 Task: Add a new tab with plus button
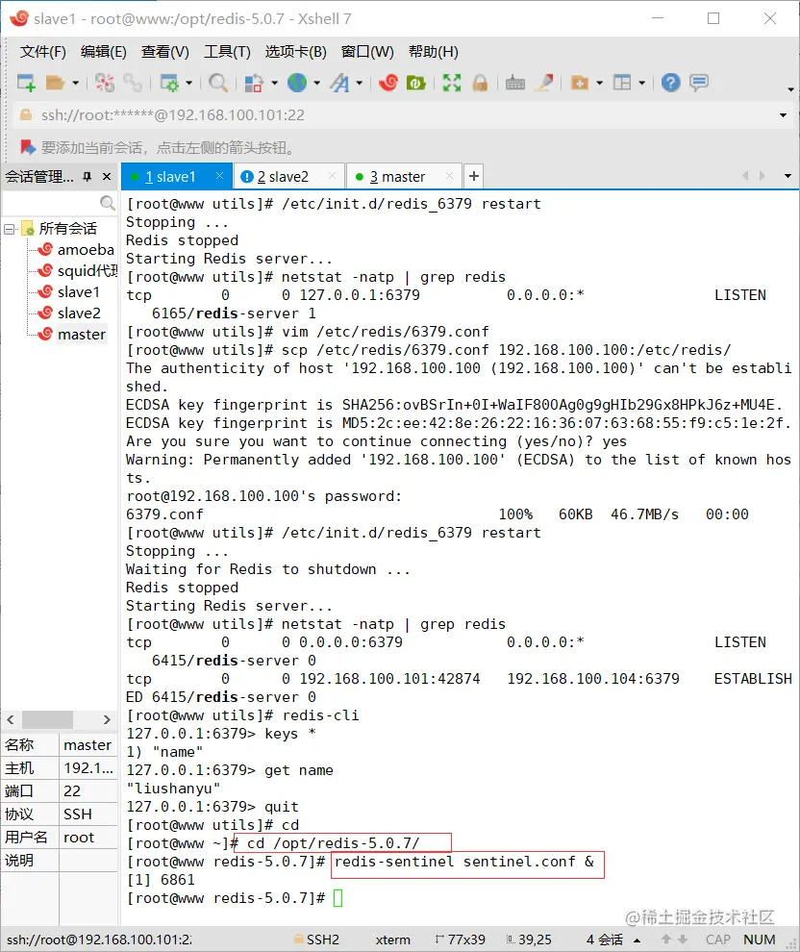(x=474, y=176)
